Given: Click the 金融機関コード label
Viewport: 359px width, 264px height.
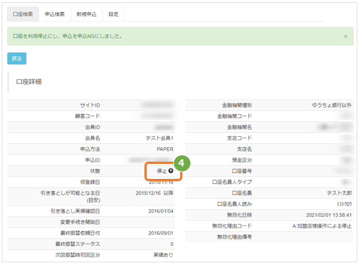Looking at the screenshot, I should pyautogui.click(x=234, y=116).
